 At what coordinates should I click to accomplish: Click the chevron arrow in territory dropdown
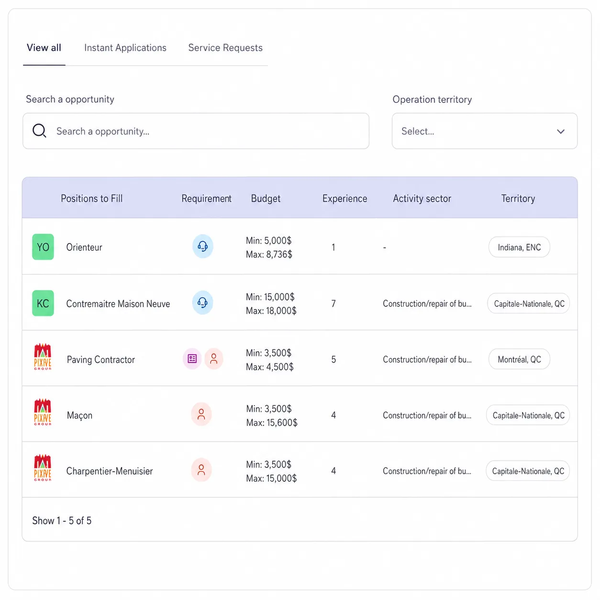click(561, 132)
